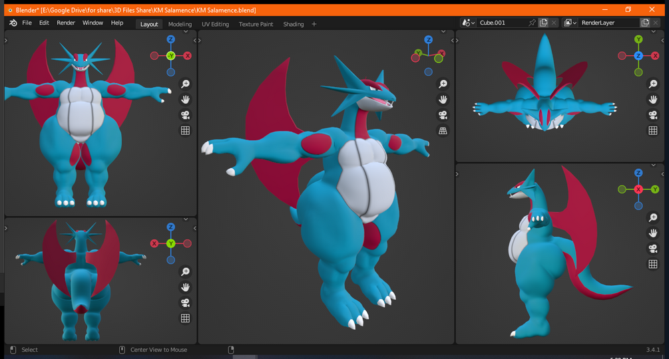Click blue Z axis on center viewport gizmo
Screen dimensions: 669x359
pyautogui.click(x=429, y=40)
